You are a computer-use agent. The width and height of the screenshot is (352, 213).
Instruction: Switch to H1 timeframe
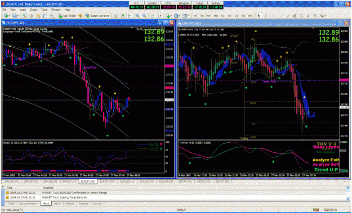point(222,16)
